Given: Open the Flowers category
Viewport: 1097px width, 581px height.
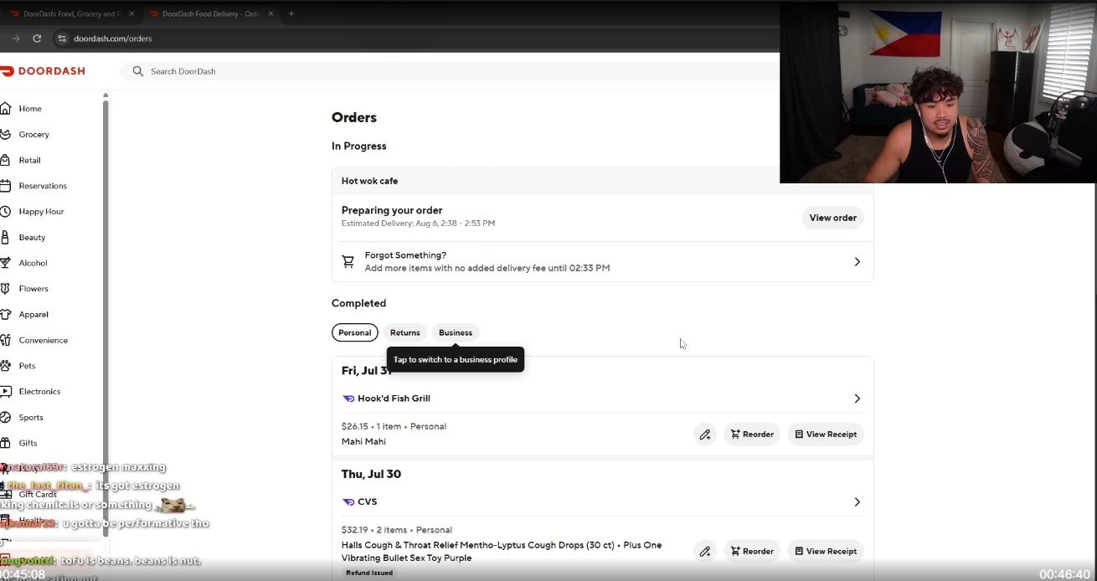Looking at the screenshot, I should tap(33, 289).
